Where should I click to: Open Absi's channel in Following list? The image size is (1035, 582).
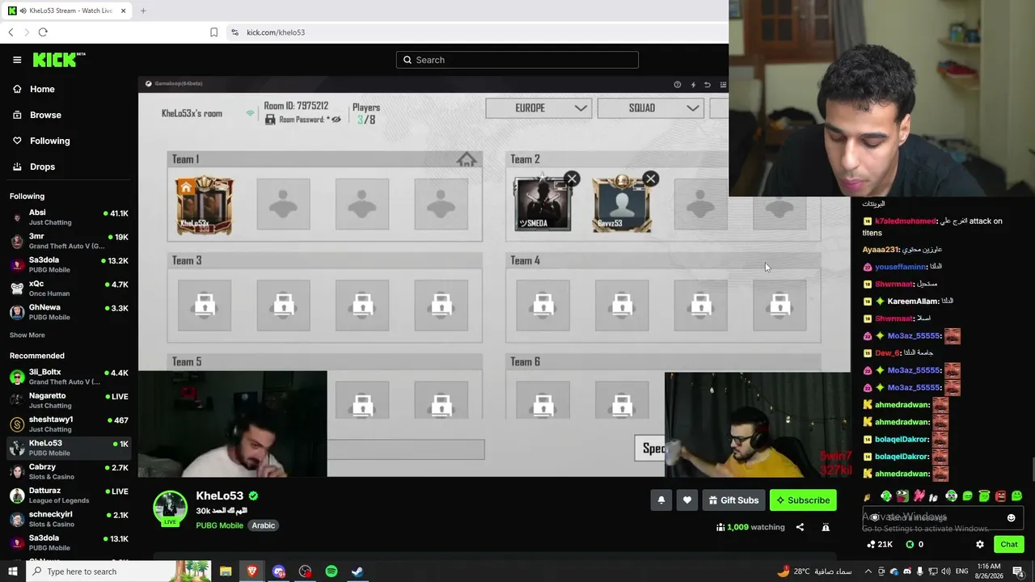tap(69, 217)
